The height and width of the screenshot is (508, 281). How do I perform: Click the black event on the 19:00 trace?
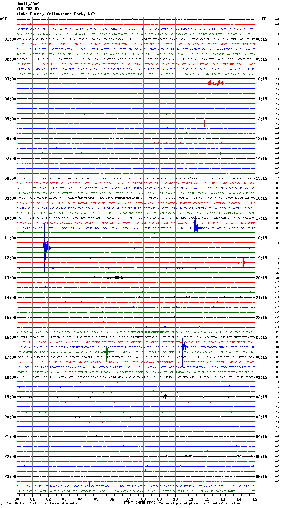tap(165, 397)
